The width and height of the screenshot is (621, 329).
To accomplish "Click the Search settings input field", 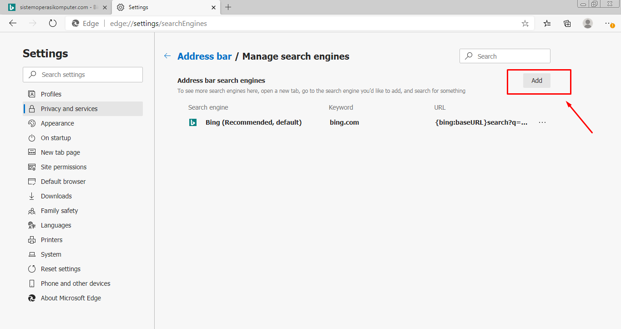I will click(82, 74).
